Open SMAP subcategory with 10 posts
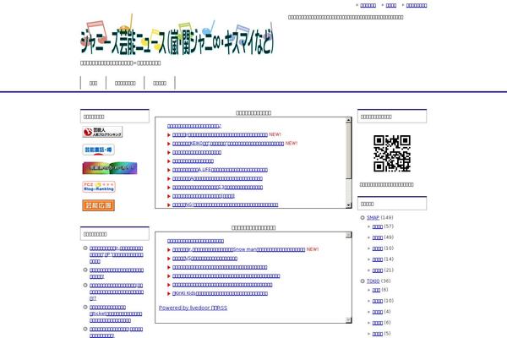The width and height of the screenshot is (507, 338). [x=378, y=248]
